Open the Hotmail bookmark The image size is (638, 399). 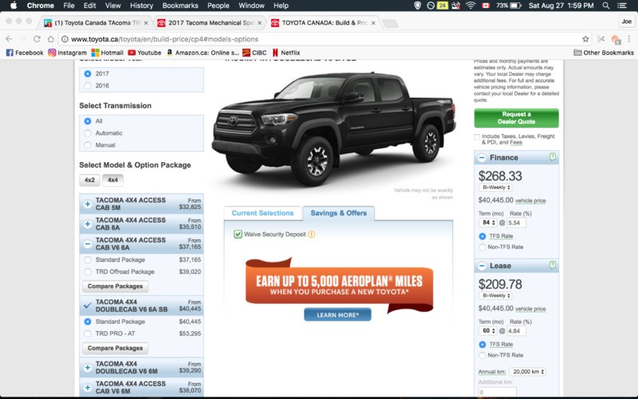pyautogui.click(x=108, y=53)
